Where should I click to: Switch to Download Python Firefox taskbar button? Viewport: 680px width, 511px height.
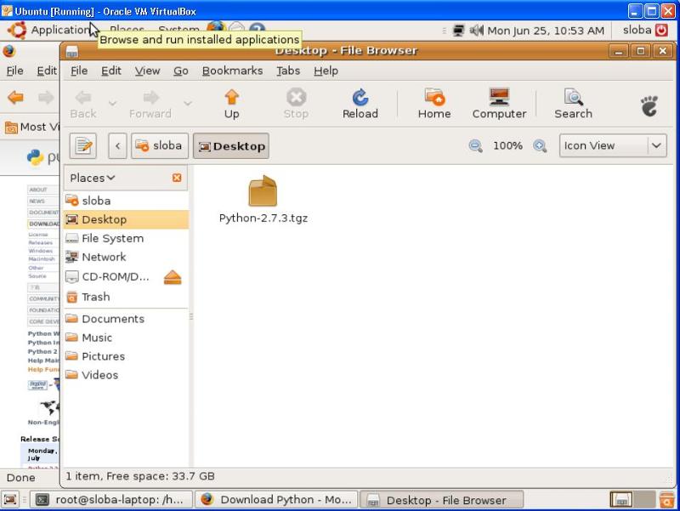coord(277,500)
